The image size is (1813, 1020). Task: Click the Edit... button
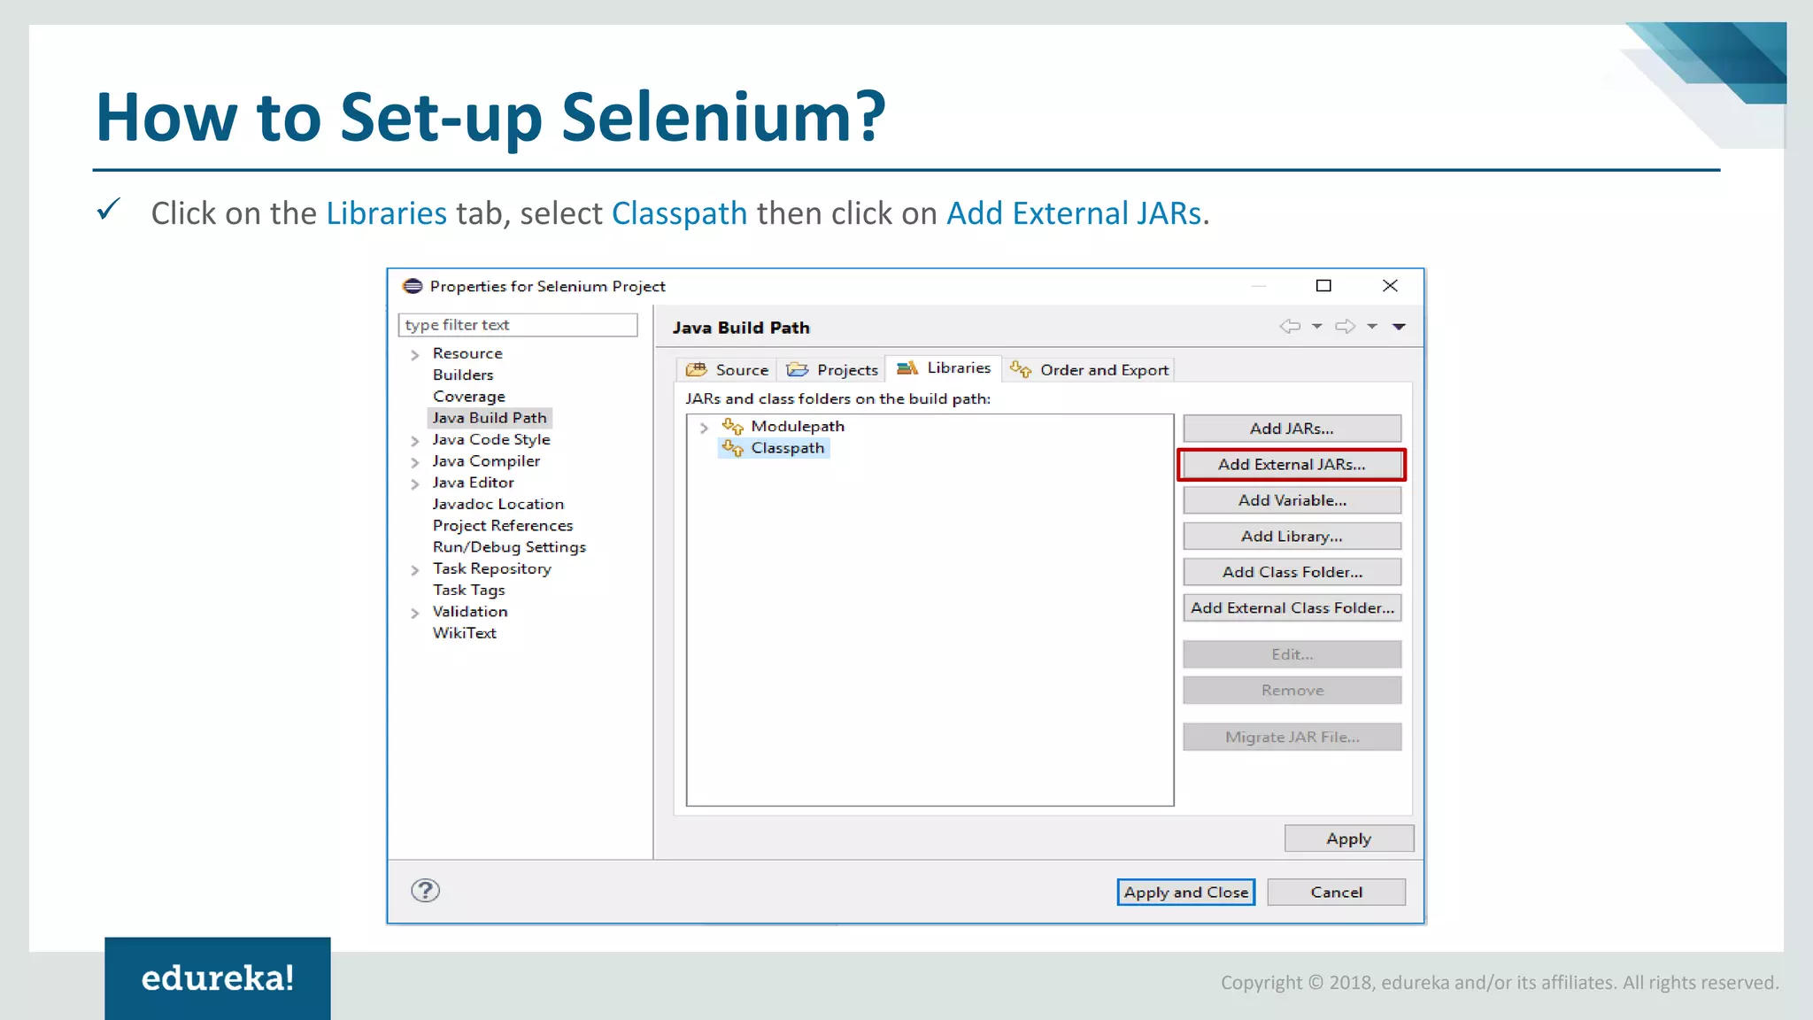[x=1292, y=654]
